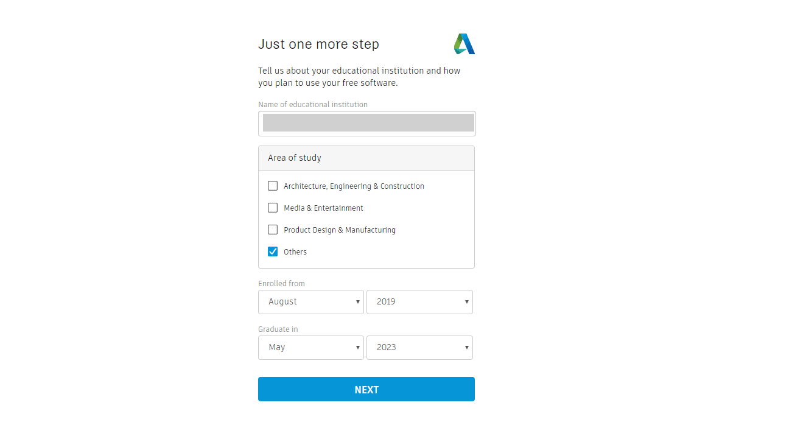This screenshot has height=436, width=806.
Task: Focus the educational institution name field
Action: [366, 124]
